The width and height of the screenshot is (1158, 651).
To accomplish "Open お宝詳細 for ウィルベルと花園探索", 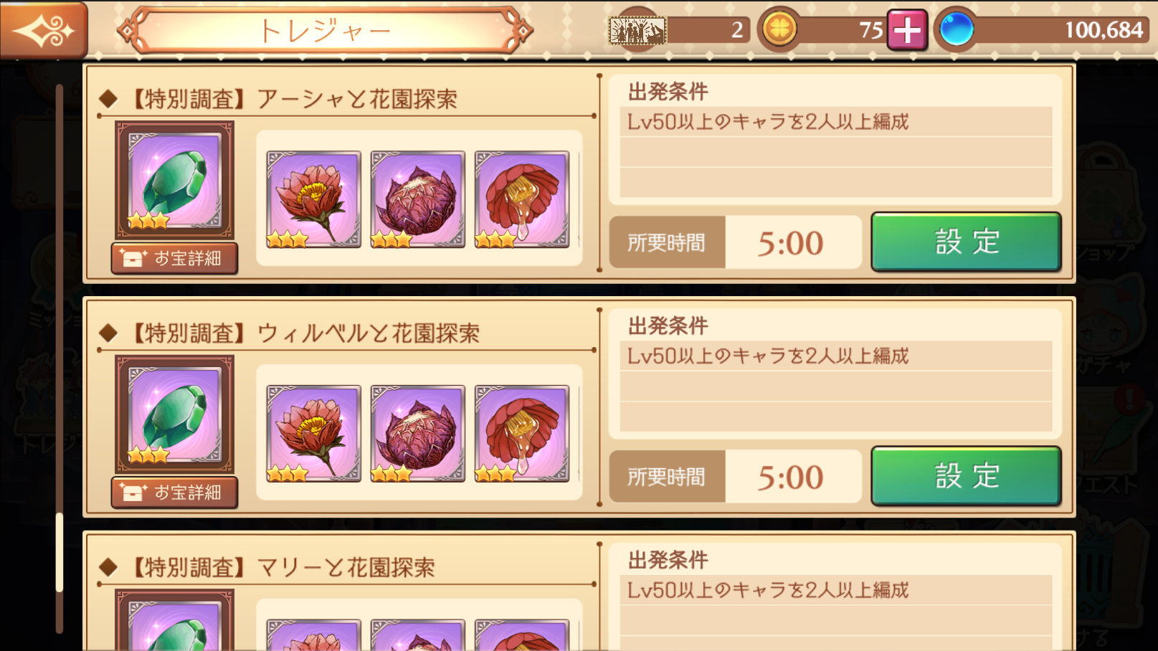I will click(174, 493).
